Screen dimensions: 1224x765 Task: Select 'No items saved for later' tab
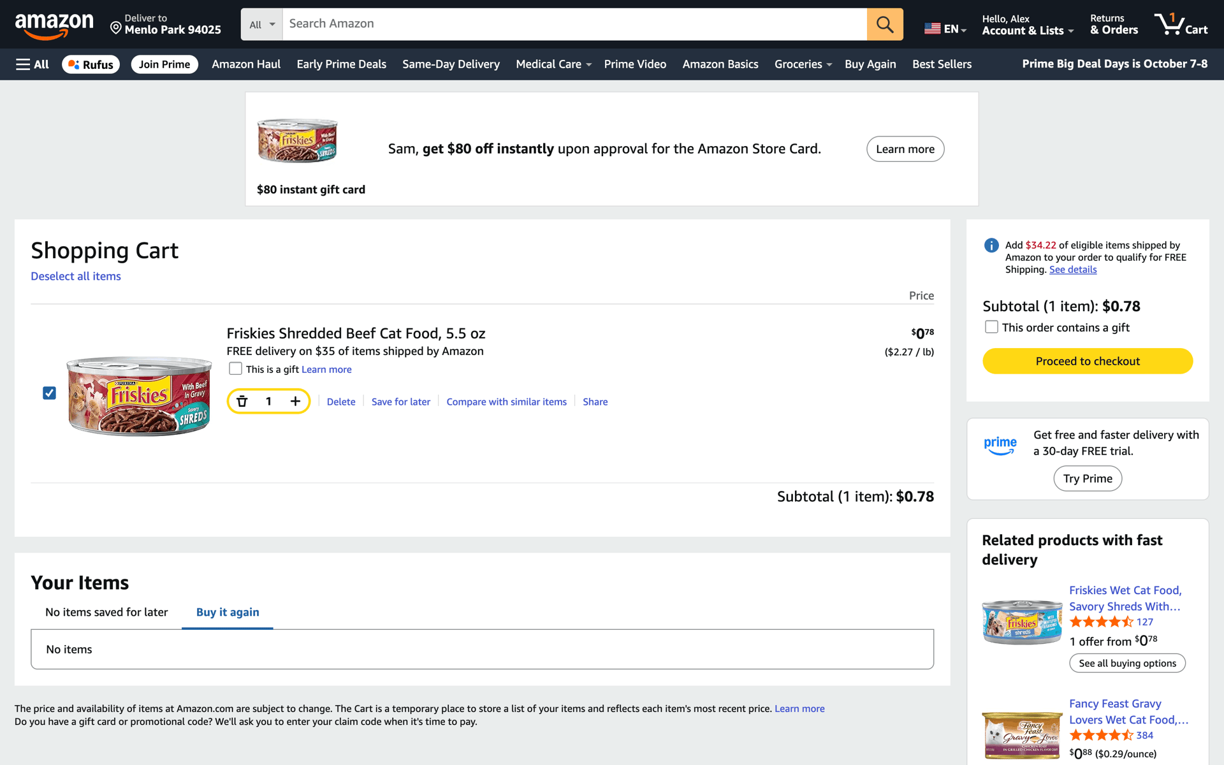pos(106,612)
